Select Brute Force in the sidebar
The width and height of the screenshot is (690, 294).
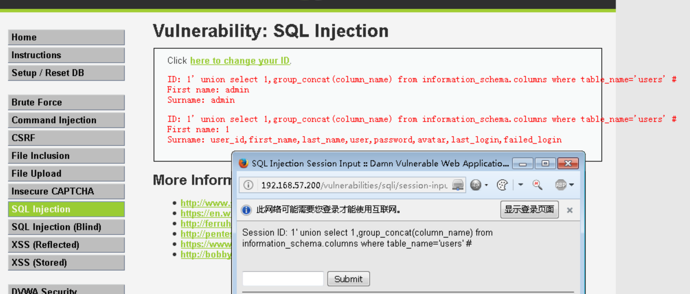click(66, 102)
